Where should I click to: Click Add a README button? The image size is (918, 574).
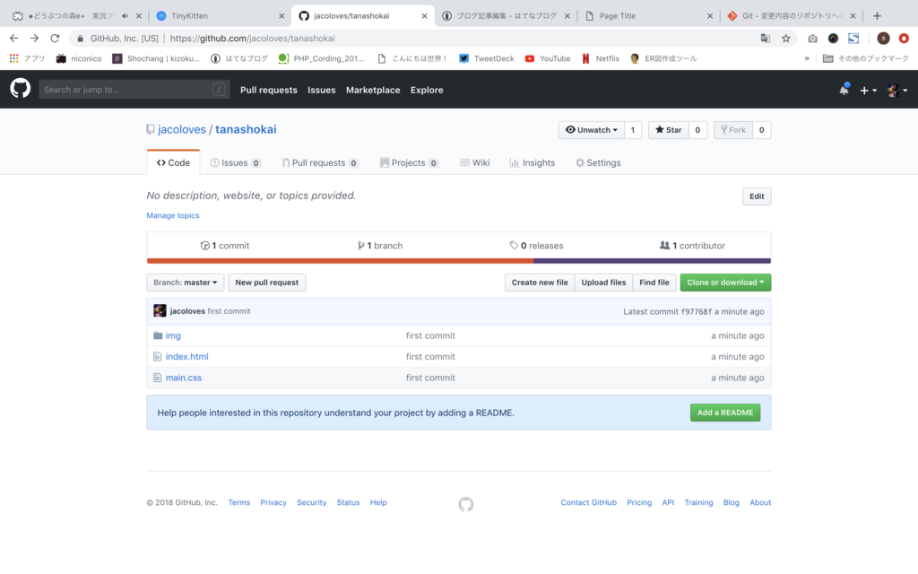pyautogui.click(x=725, y=413)
